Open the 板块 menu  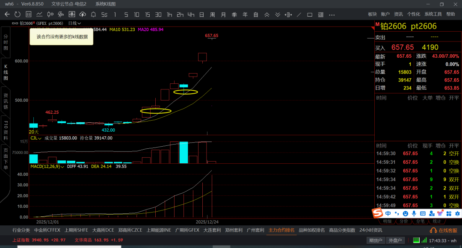click(373, 14)
